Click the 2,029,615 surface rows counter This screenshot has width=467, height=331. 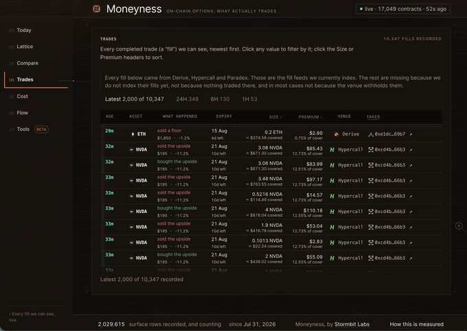point(111,324)
